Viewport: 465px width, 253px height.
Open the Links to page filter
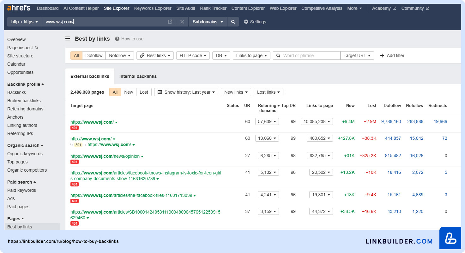(x=251, y=56)
